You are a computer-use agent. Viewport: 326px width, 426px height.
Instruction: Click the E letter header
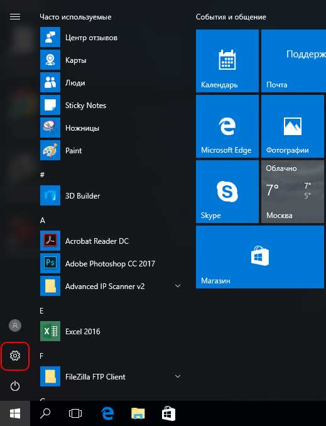(x=41, y=310)
